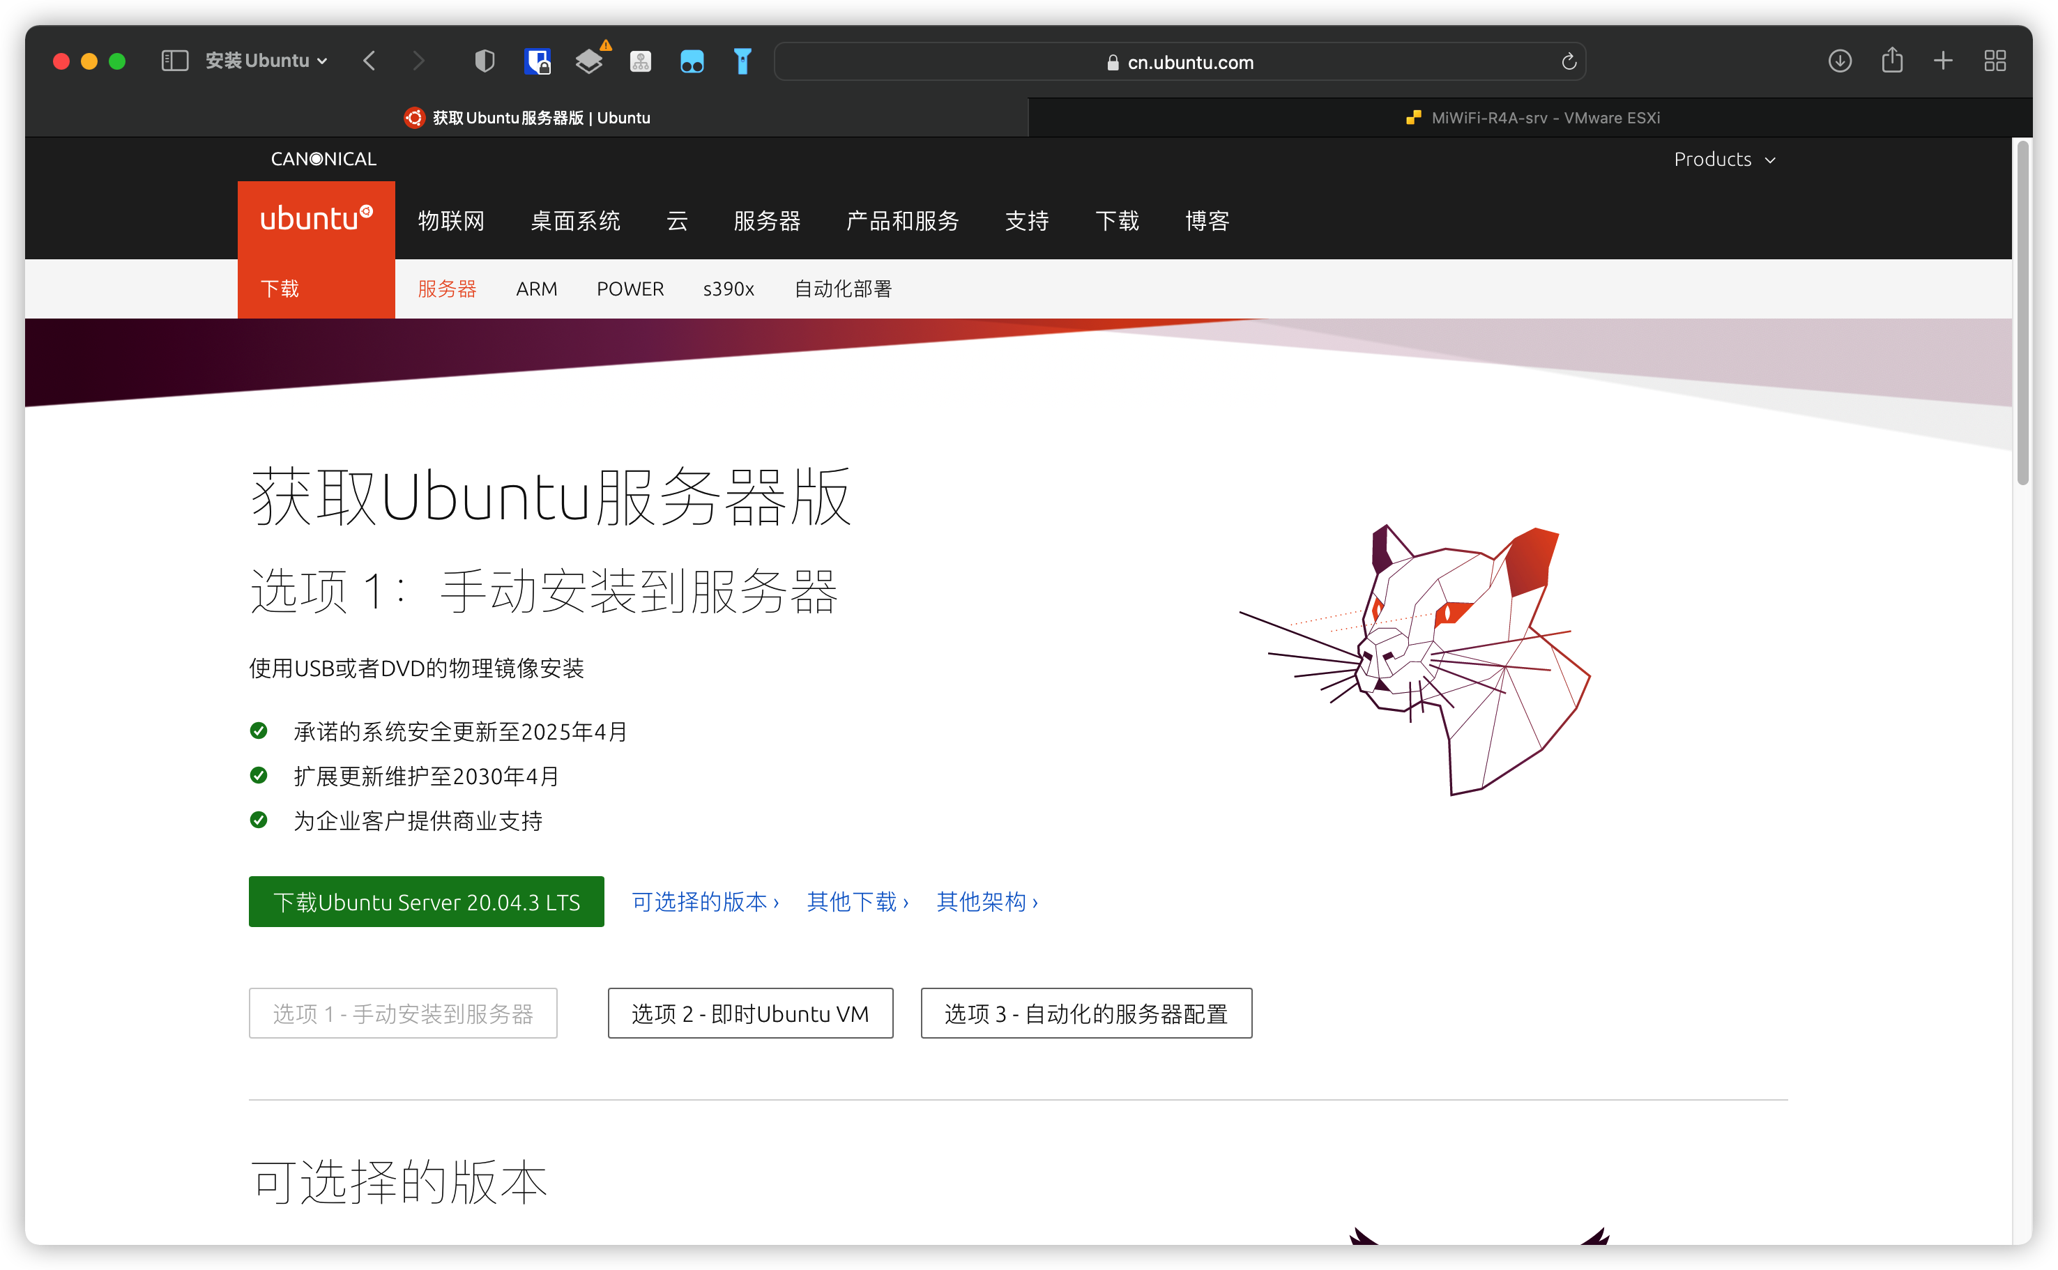Show the downloads icon
This screenshot has width=2058, height=1270.
click(x=1840, y=61)
